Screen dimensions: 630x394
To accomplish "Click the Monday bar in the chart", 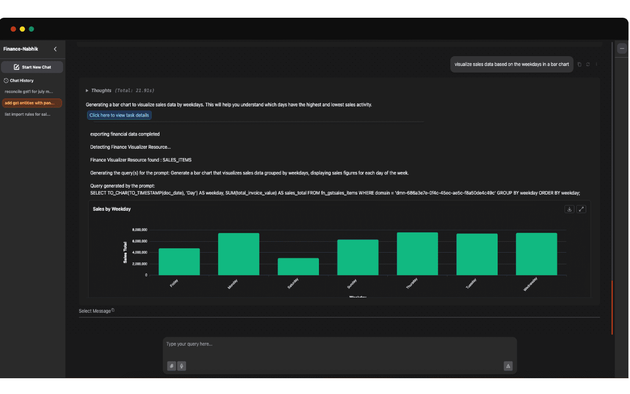I will click(x=239, y=254).
